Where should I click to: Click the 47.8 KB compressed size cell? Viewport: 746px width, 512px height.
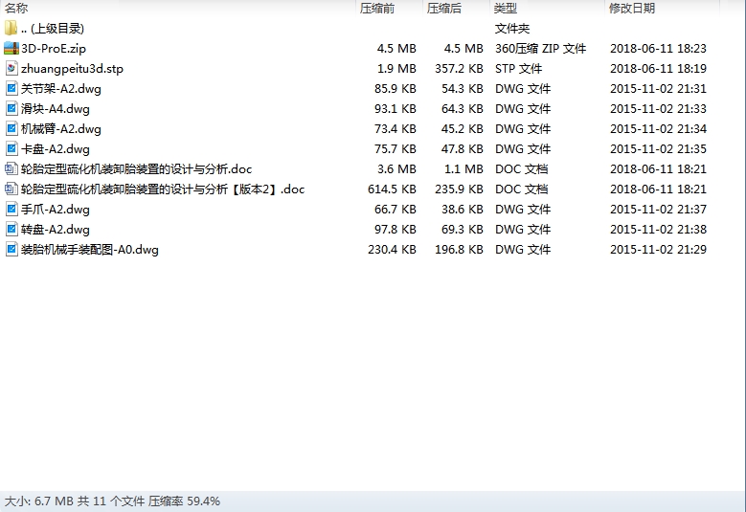462,148
